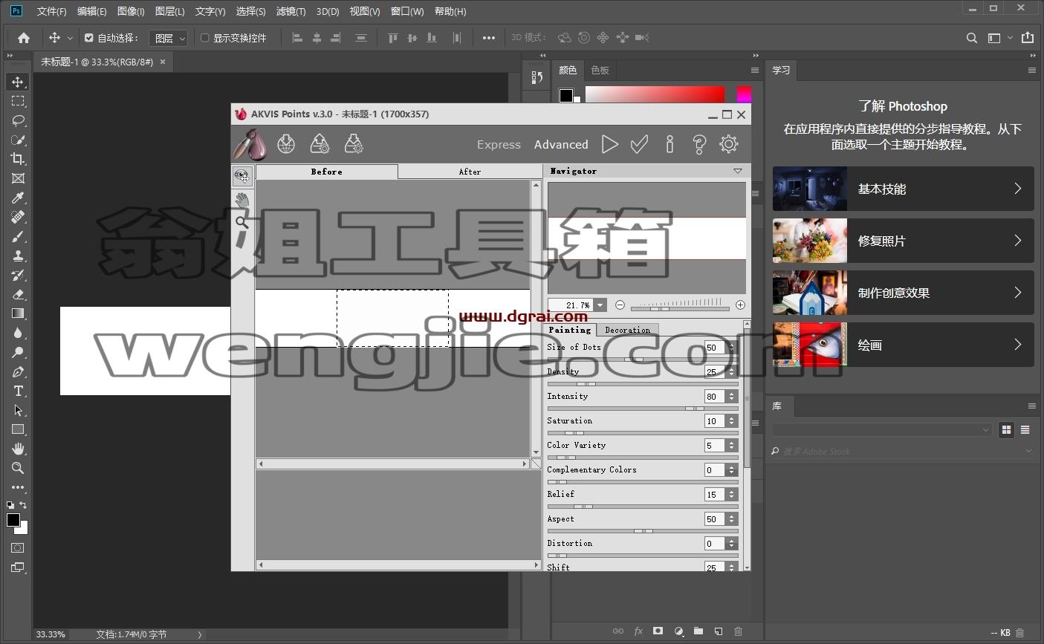This screenshot has height=644, width=1044.
Task: Select the Eraser tool
Action: pos(18,294)
